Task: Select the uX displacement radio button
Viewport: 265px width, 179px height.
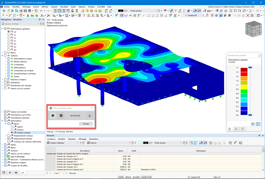Action: pyautogui.click(x=9, y=35)
